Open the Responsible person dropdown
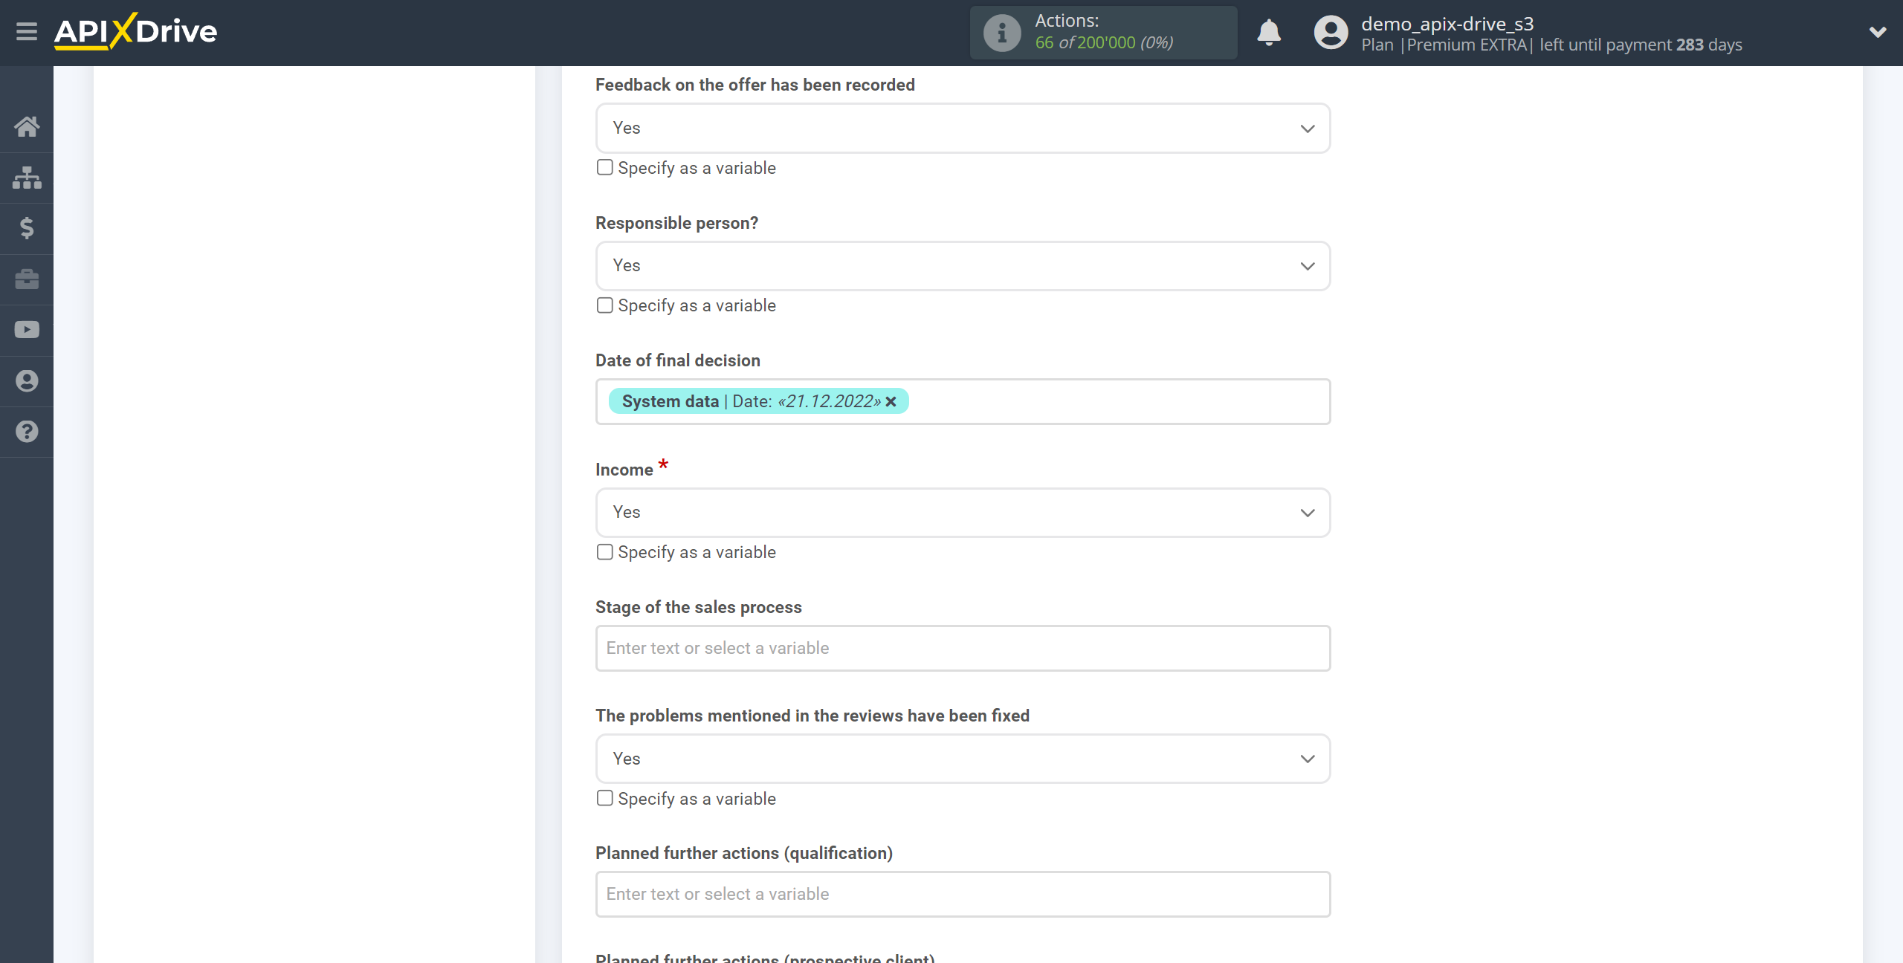Image resolution: width=1903 pixels, height=963 pixels. [x=963, y=266]
